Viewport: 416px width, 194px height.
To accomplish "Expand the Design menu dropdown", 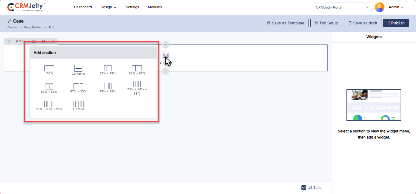I will 108,7.
